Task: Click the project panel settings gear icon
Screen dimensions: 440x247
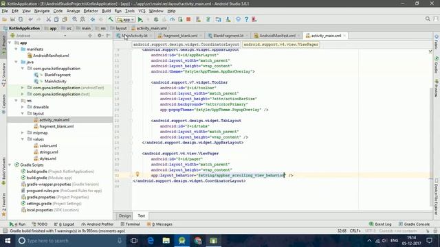Action: coord(100,36)
